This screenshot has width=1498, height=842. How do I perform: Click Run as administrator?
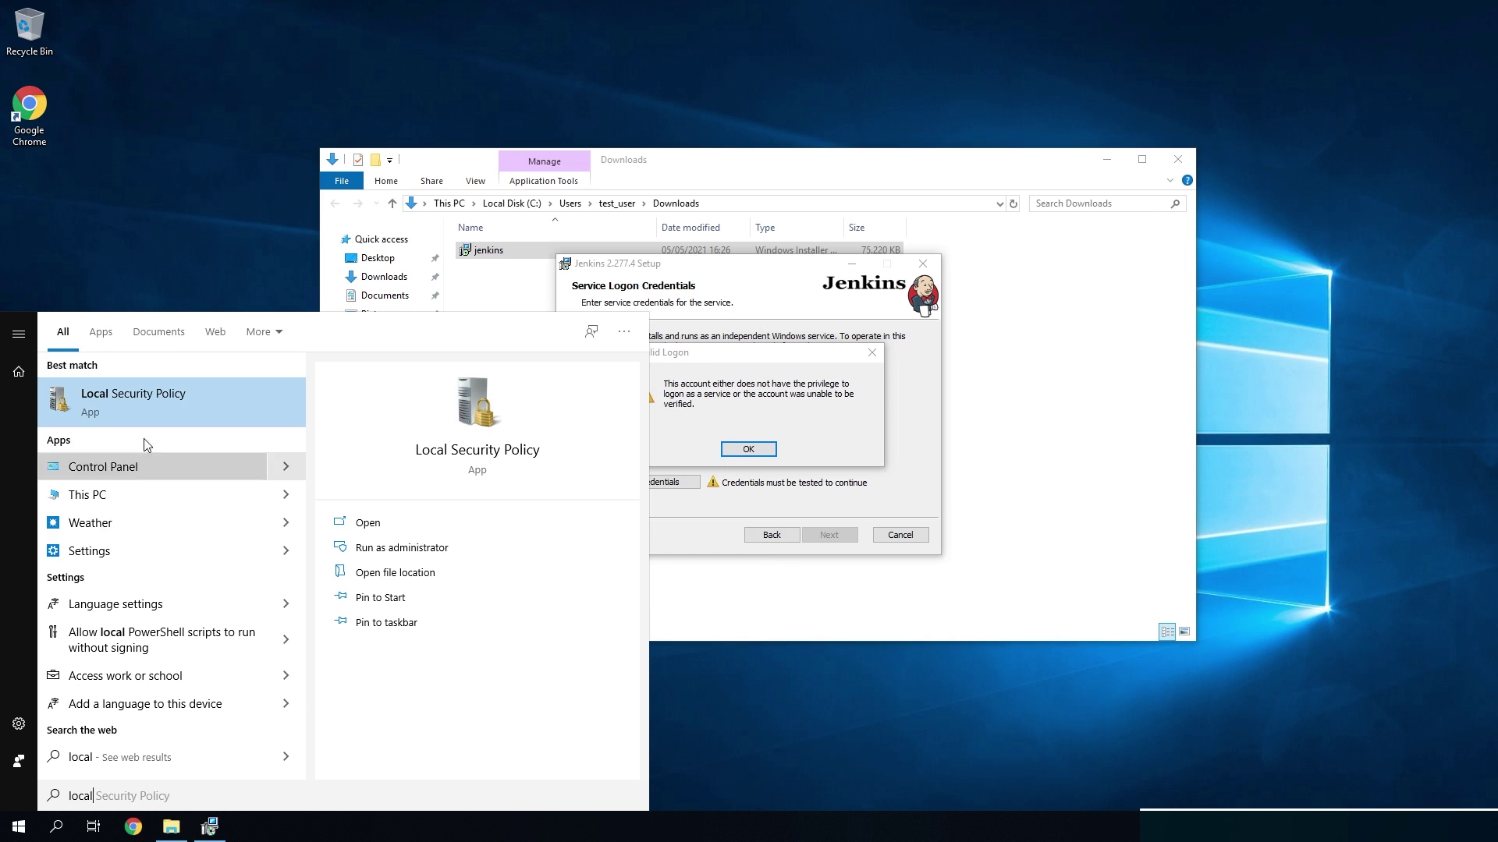401,547
